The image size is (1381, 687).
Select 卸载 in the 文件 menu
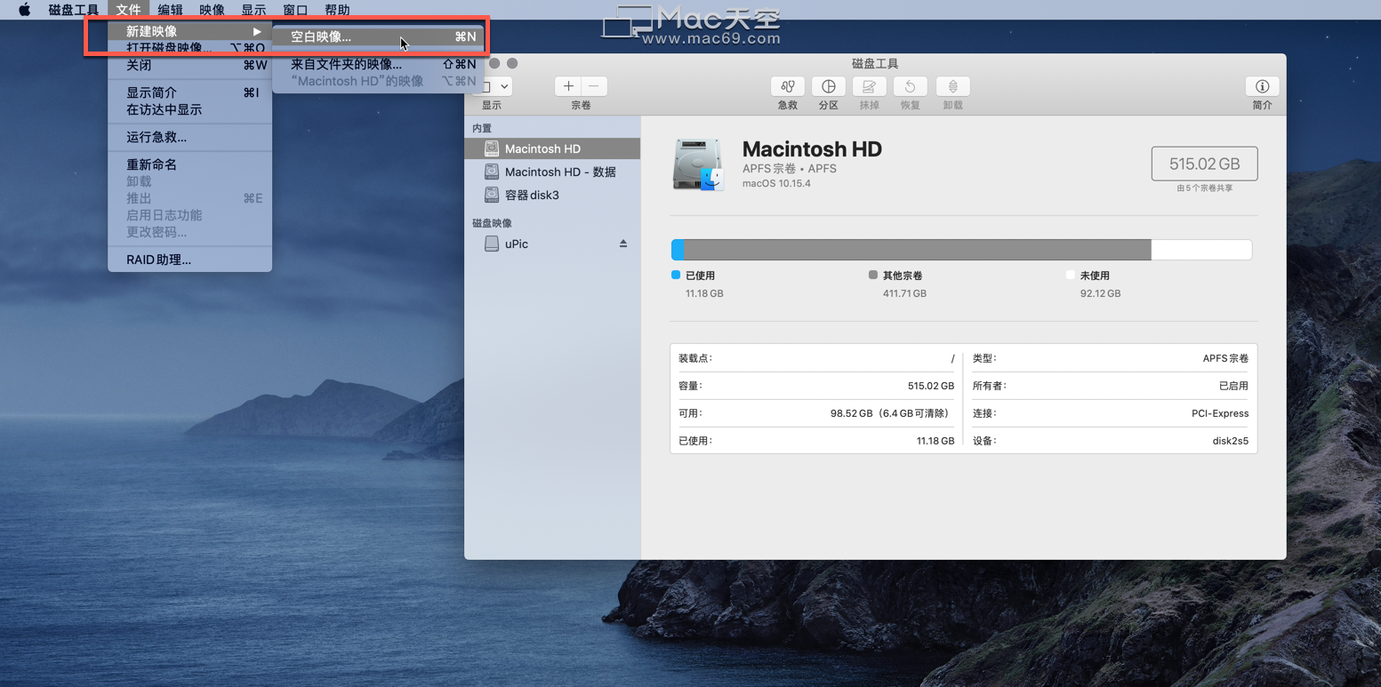189,181
